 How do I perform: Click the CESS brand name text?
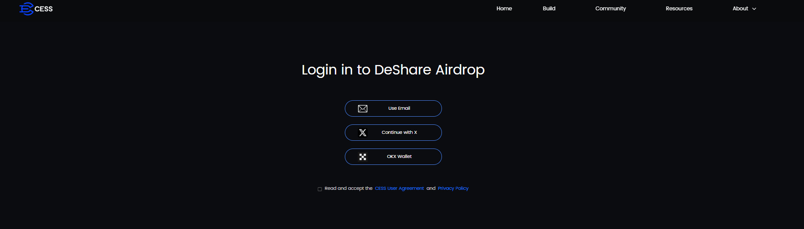pos(44,9)
